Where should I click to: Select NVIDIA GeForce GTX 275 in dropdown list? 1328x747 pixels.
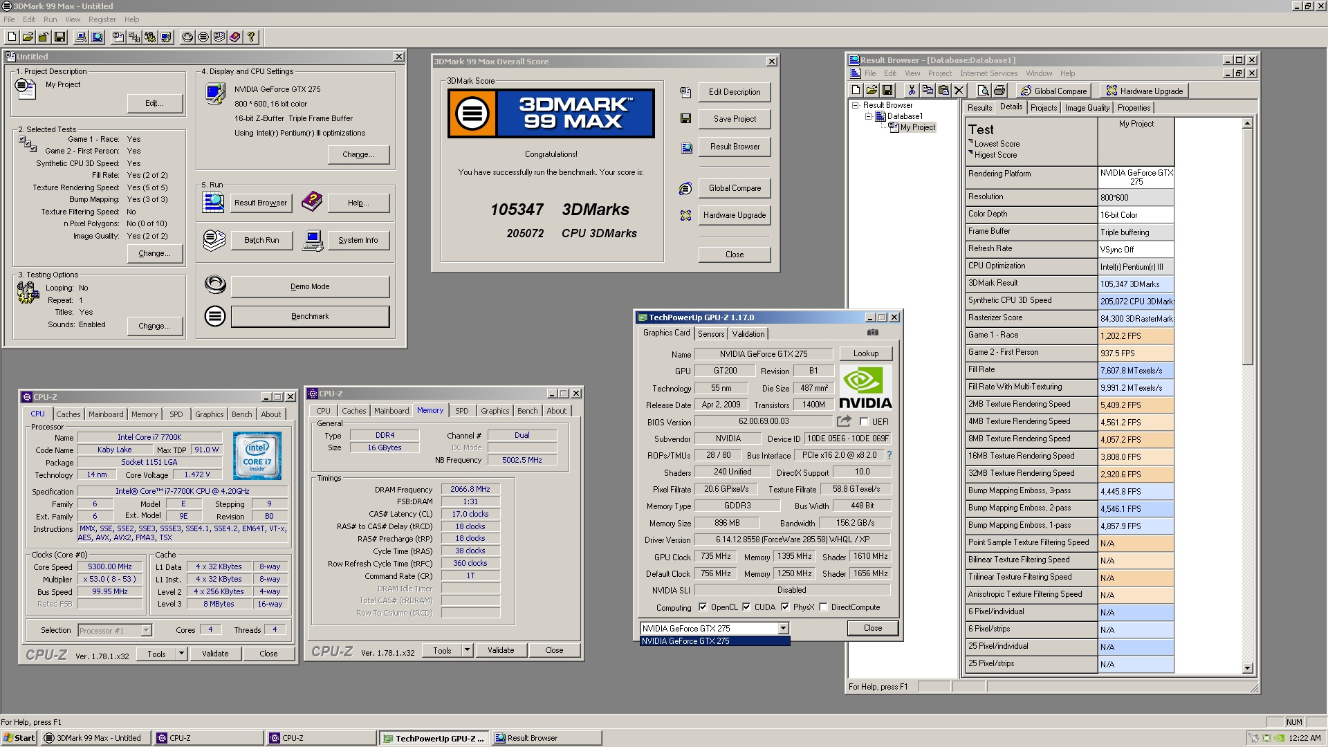tap(715, 641)
